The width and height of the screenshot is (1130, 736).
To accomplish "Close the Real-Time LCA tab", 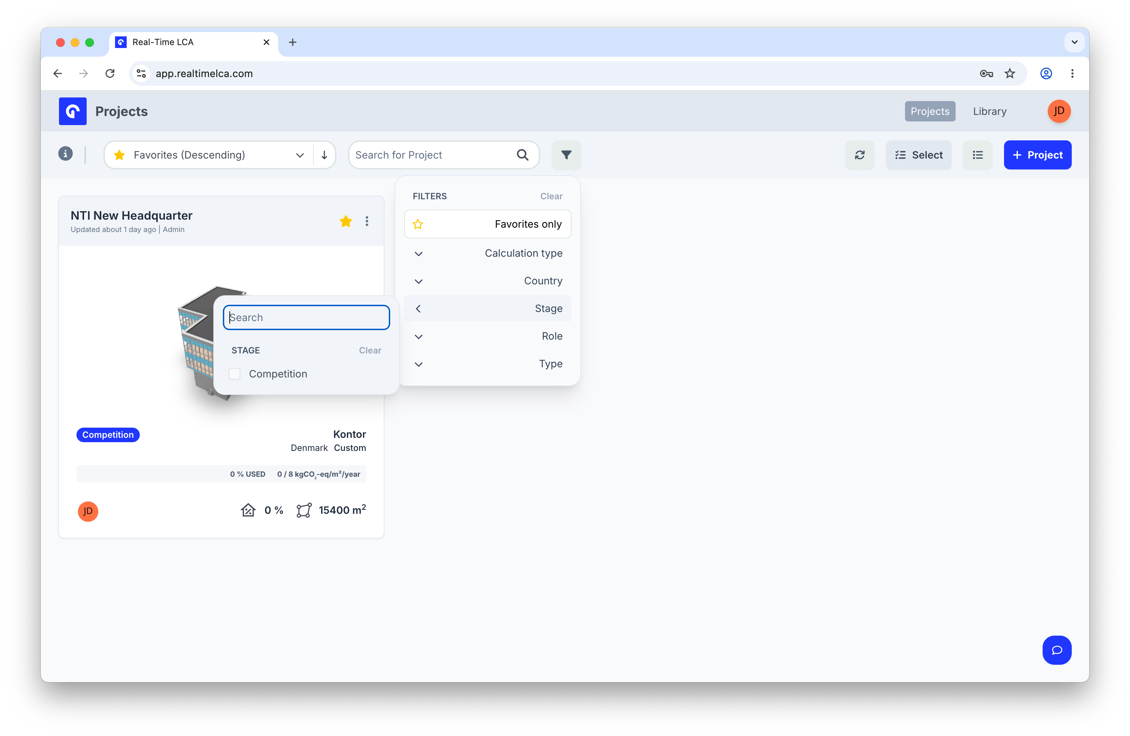I will click(266, 42).
